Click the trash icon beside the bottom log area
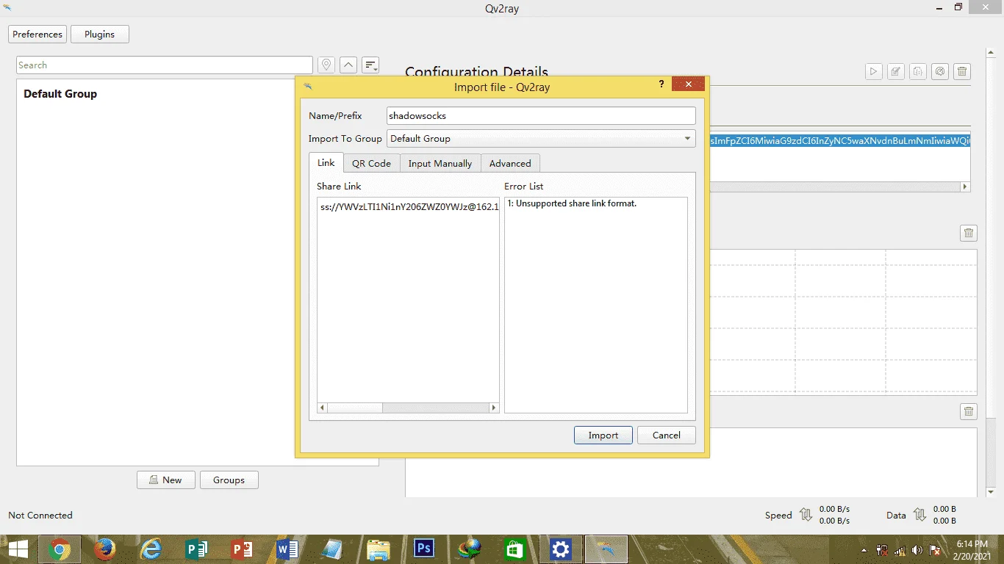1004x564 pixels. tap(969, 412)
